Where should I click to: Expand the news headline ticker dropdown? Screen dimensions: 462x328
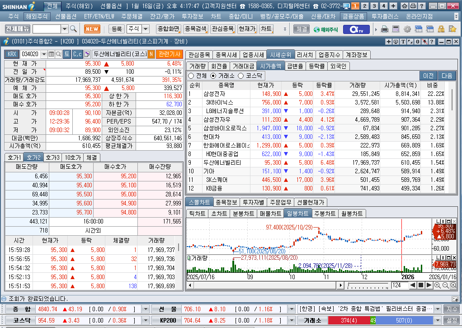(438, 309)
